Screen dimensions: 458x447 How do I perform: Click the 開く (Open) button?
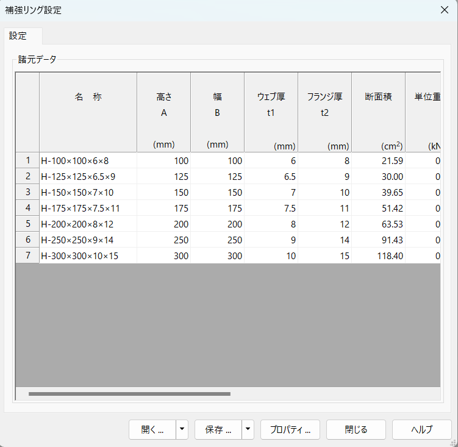tap(152, 429)
